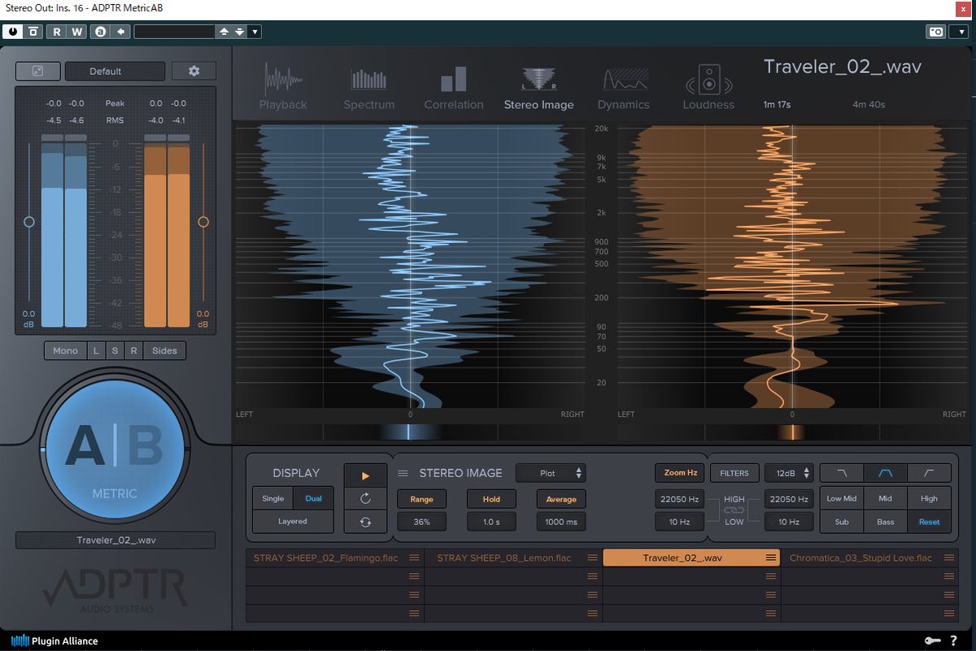The image size is (976, 651).
Task: Click the Range button
Action: 421,499
